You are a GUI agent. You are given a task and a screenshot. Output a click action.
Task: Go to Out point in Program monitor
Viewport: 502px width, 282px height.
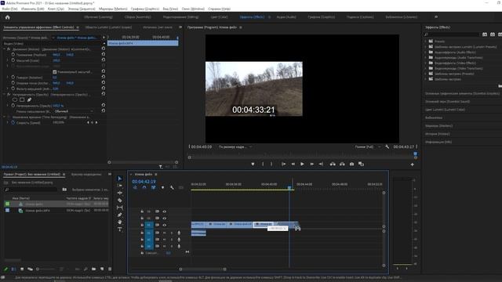tap(321, 164)
